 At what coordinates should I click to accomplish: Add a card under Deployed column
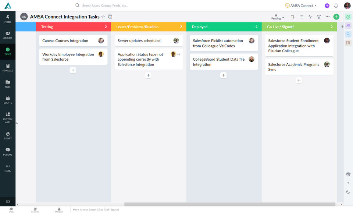[x=224, y=75]
